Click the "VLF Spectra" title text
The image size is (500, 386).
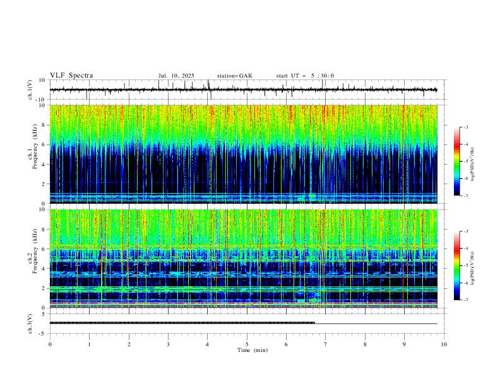pos(71,76)
